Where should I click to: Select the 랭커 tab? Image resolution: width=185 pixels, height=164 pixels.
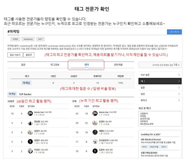coord(86,65)
